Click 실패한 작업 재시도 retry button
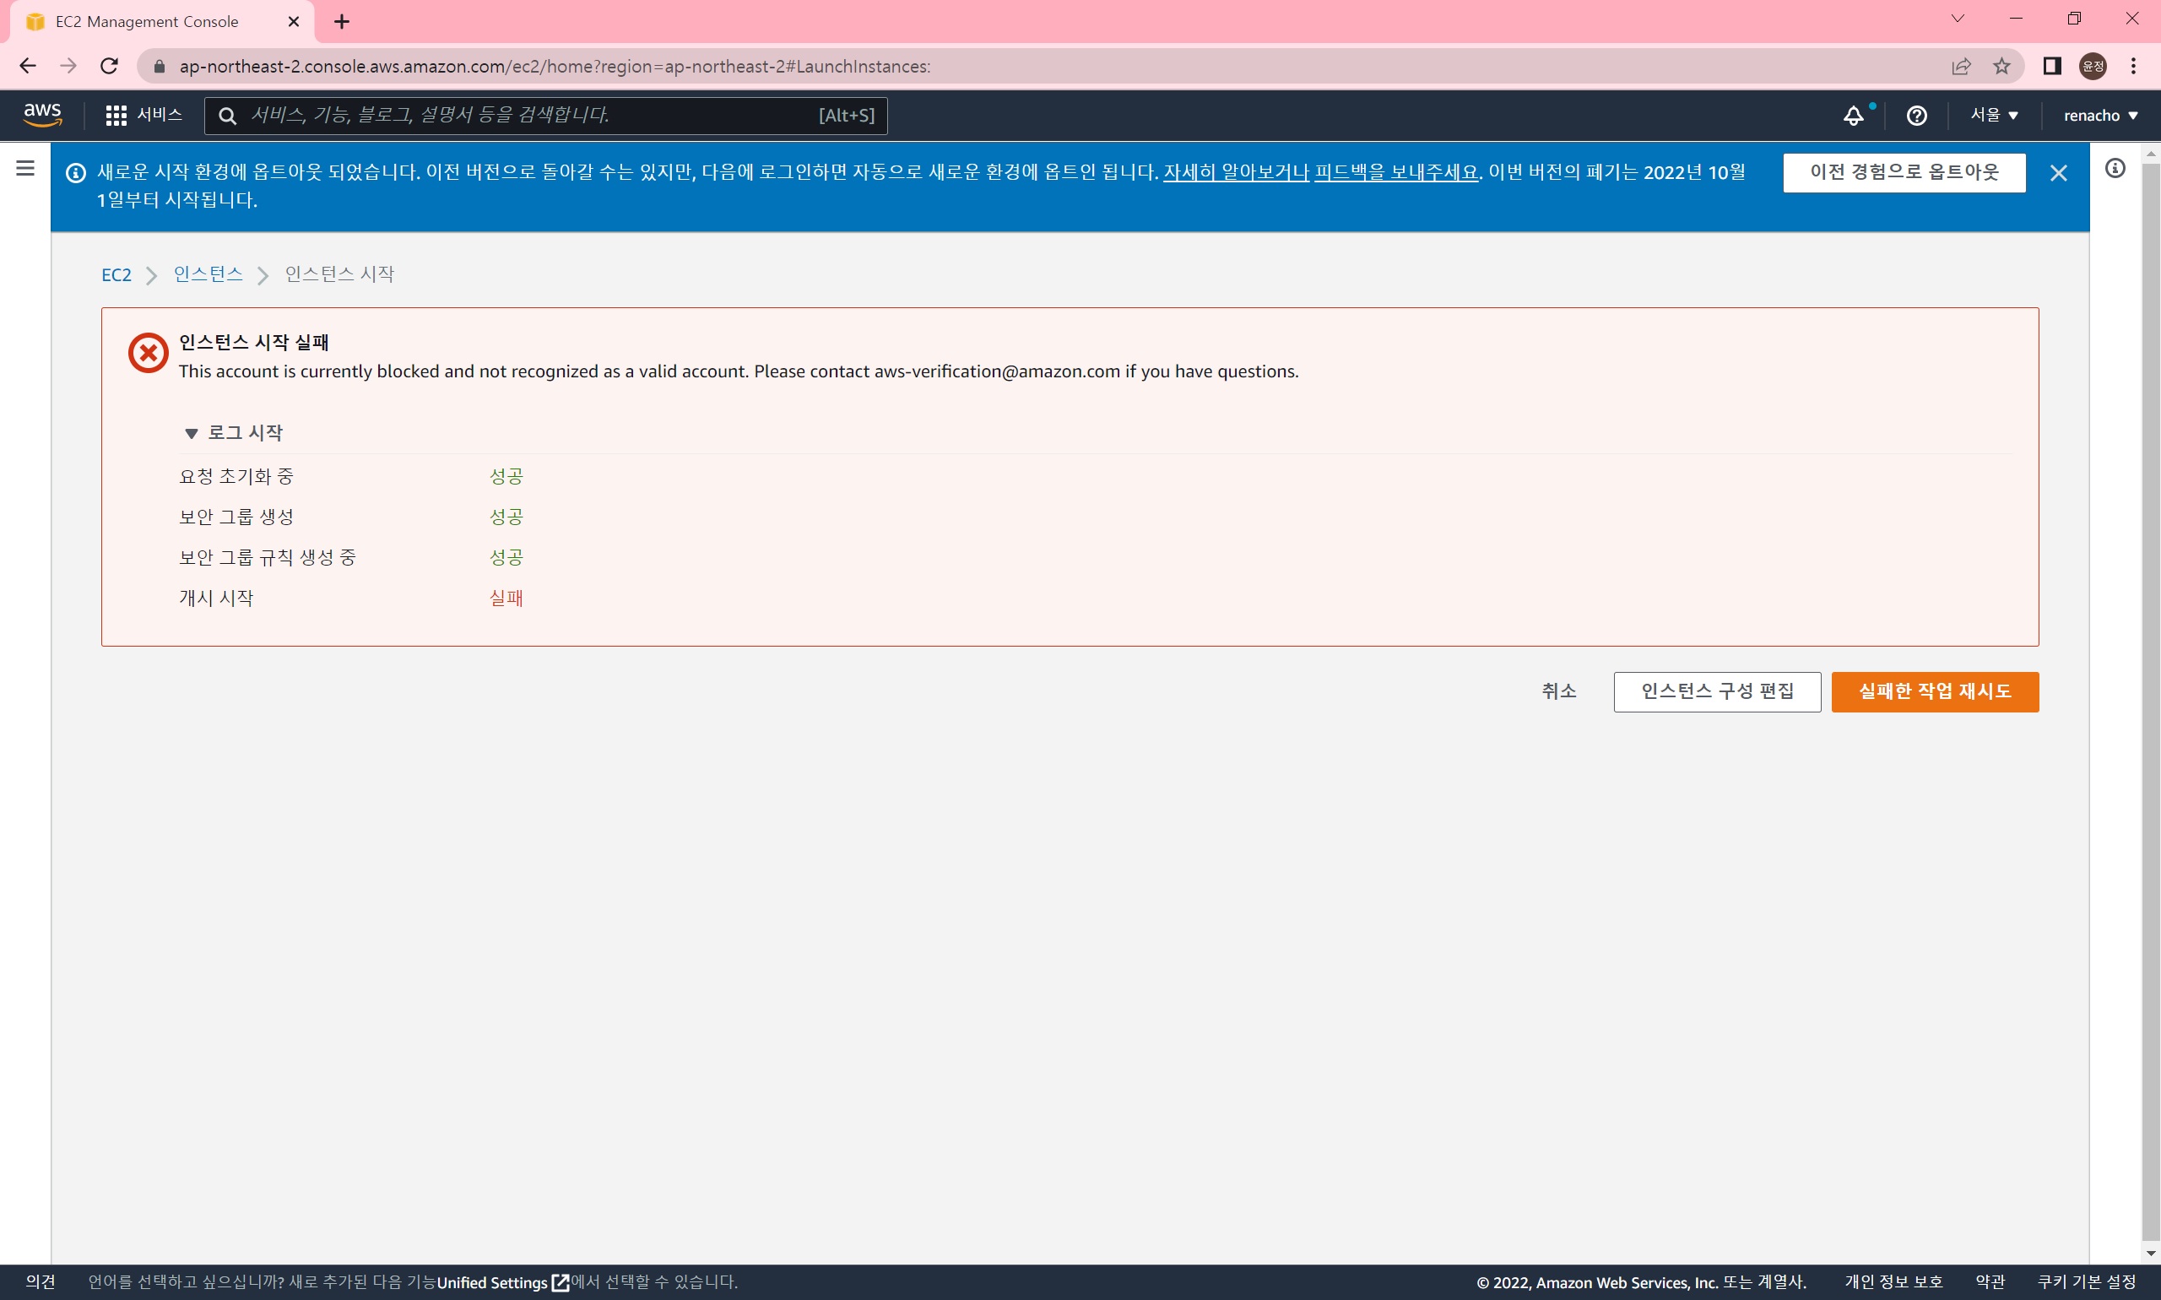This screenshot has width=2161, height=1300. [1935, 691]
